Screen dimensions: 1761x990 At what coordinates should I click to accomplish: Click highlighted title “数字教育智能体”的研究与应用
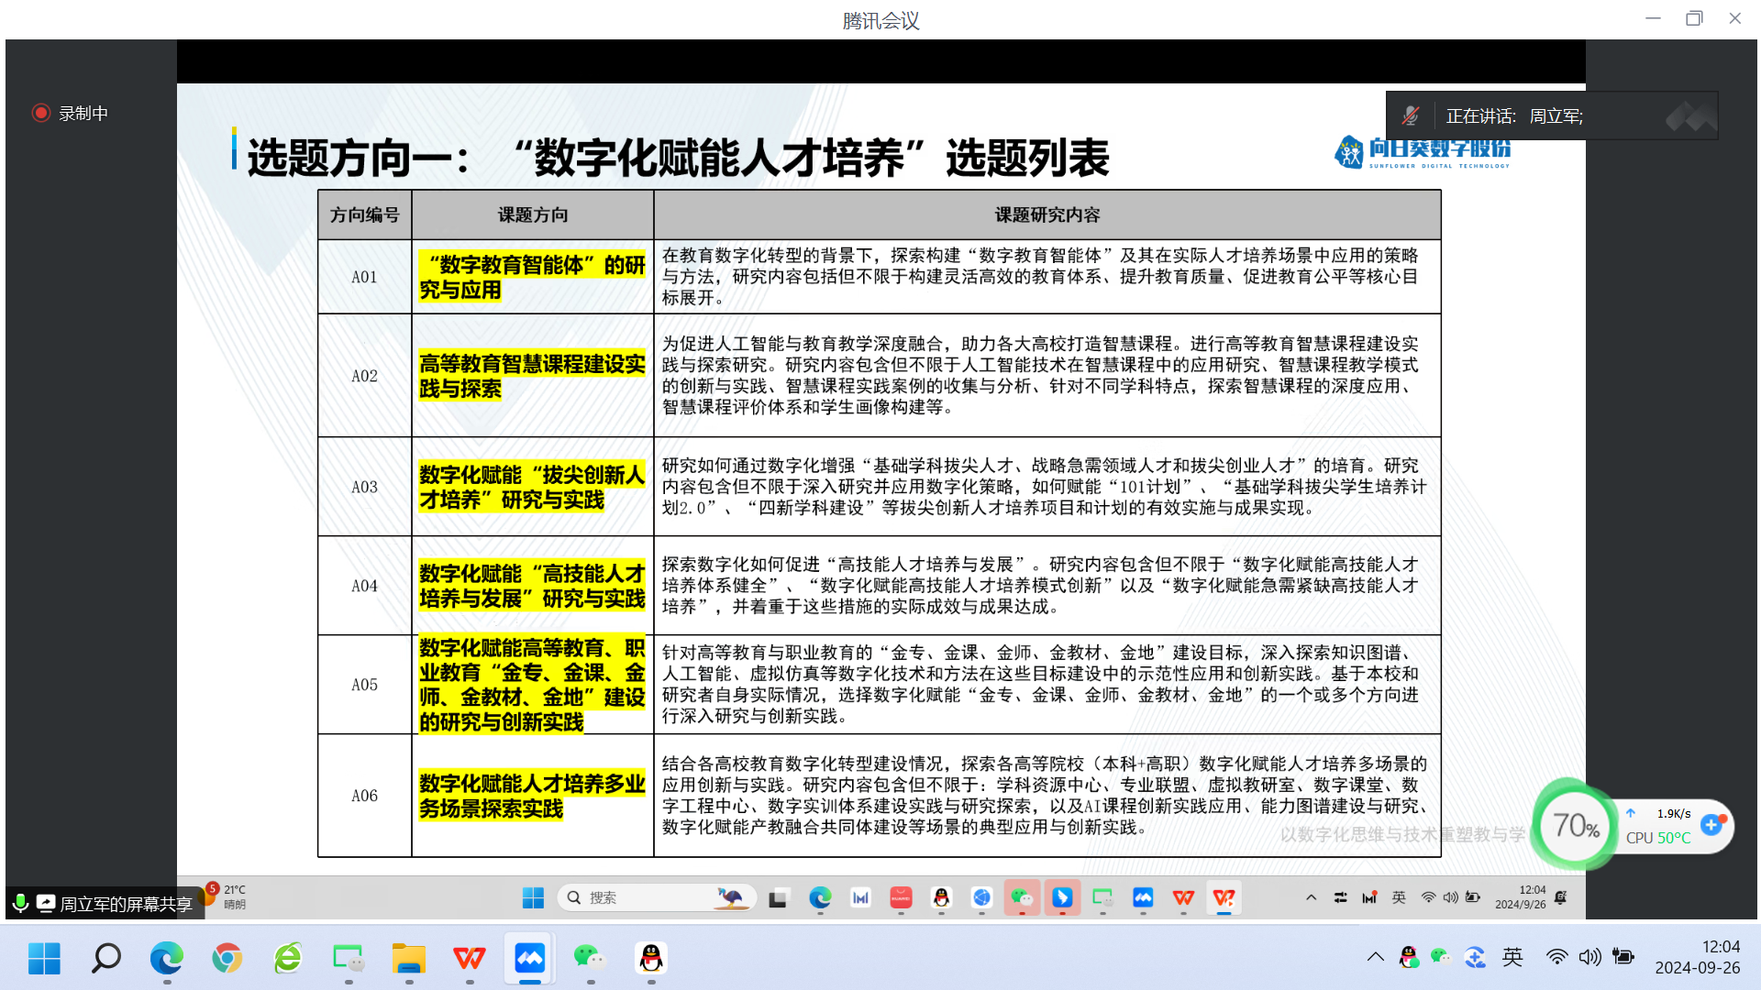click(x=532, y=277)
